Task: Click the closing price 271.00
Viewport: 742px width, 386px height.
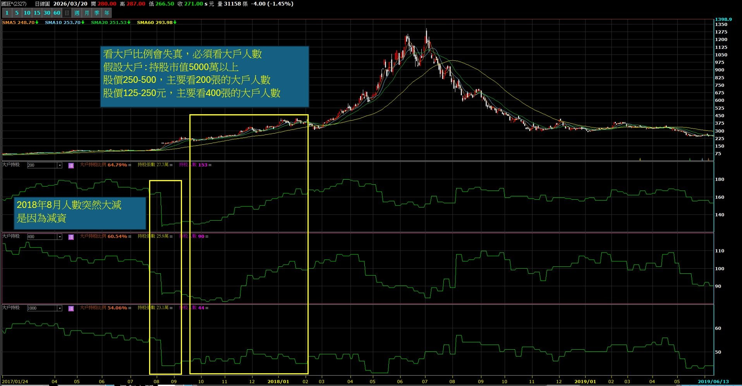Action: click(193, 4)
